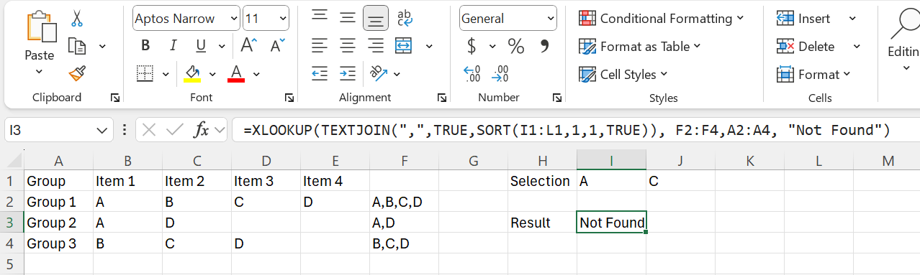The image size is (920, 275).
Task: Toggle Wrap Text icon
Action: click(405, 18)
